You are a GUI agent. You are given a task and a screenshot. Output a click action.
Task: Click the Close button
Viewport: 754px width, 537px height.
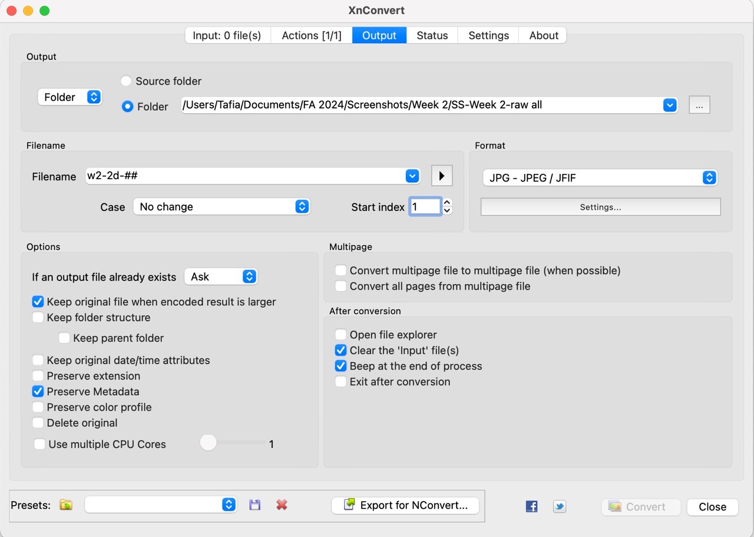pos(712,507)
